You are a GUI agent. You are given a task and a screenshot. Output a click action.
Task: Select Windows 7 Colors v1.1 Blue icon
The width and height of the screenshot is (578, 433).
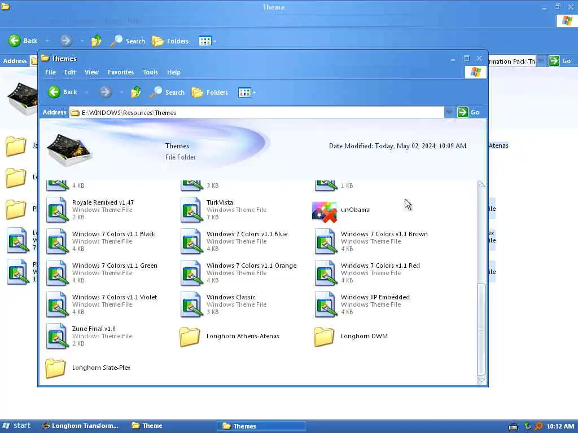coord(191,241)
